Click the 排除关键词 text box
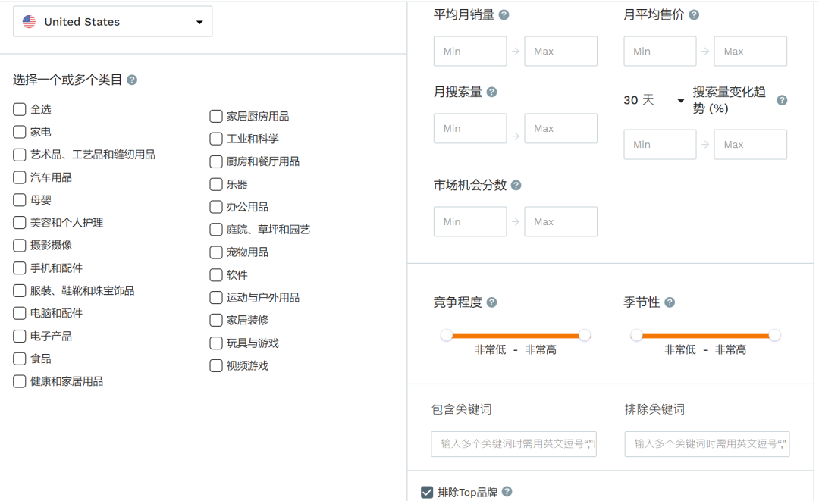This screenshot has height=501, width=819. coord(707,444)
